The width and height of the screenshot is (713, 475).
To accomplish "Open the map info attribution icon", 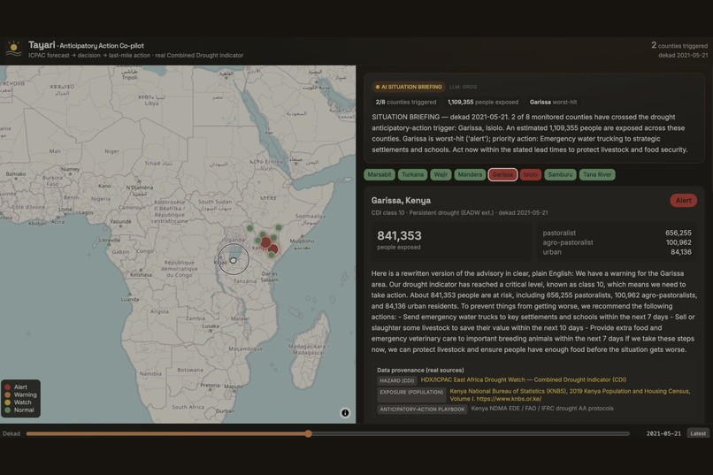I will pyautogui.click(x=345, y=413).
